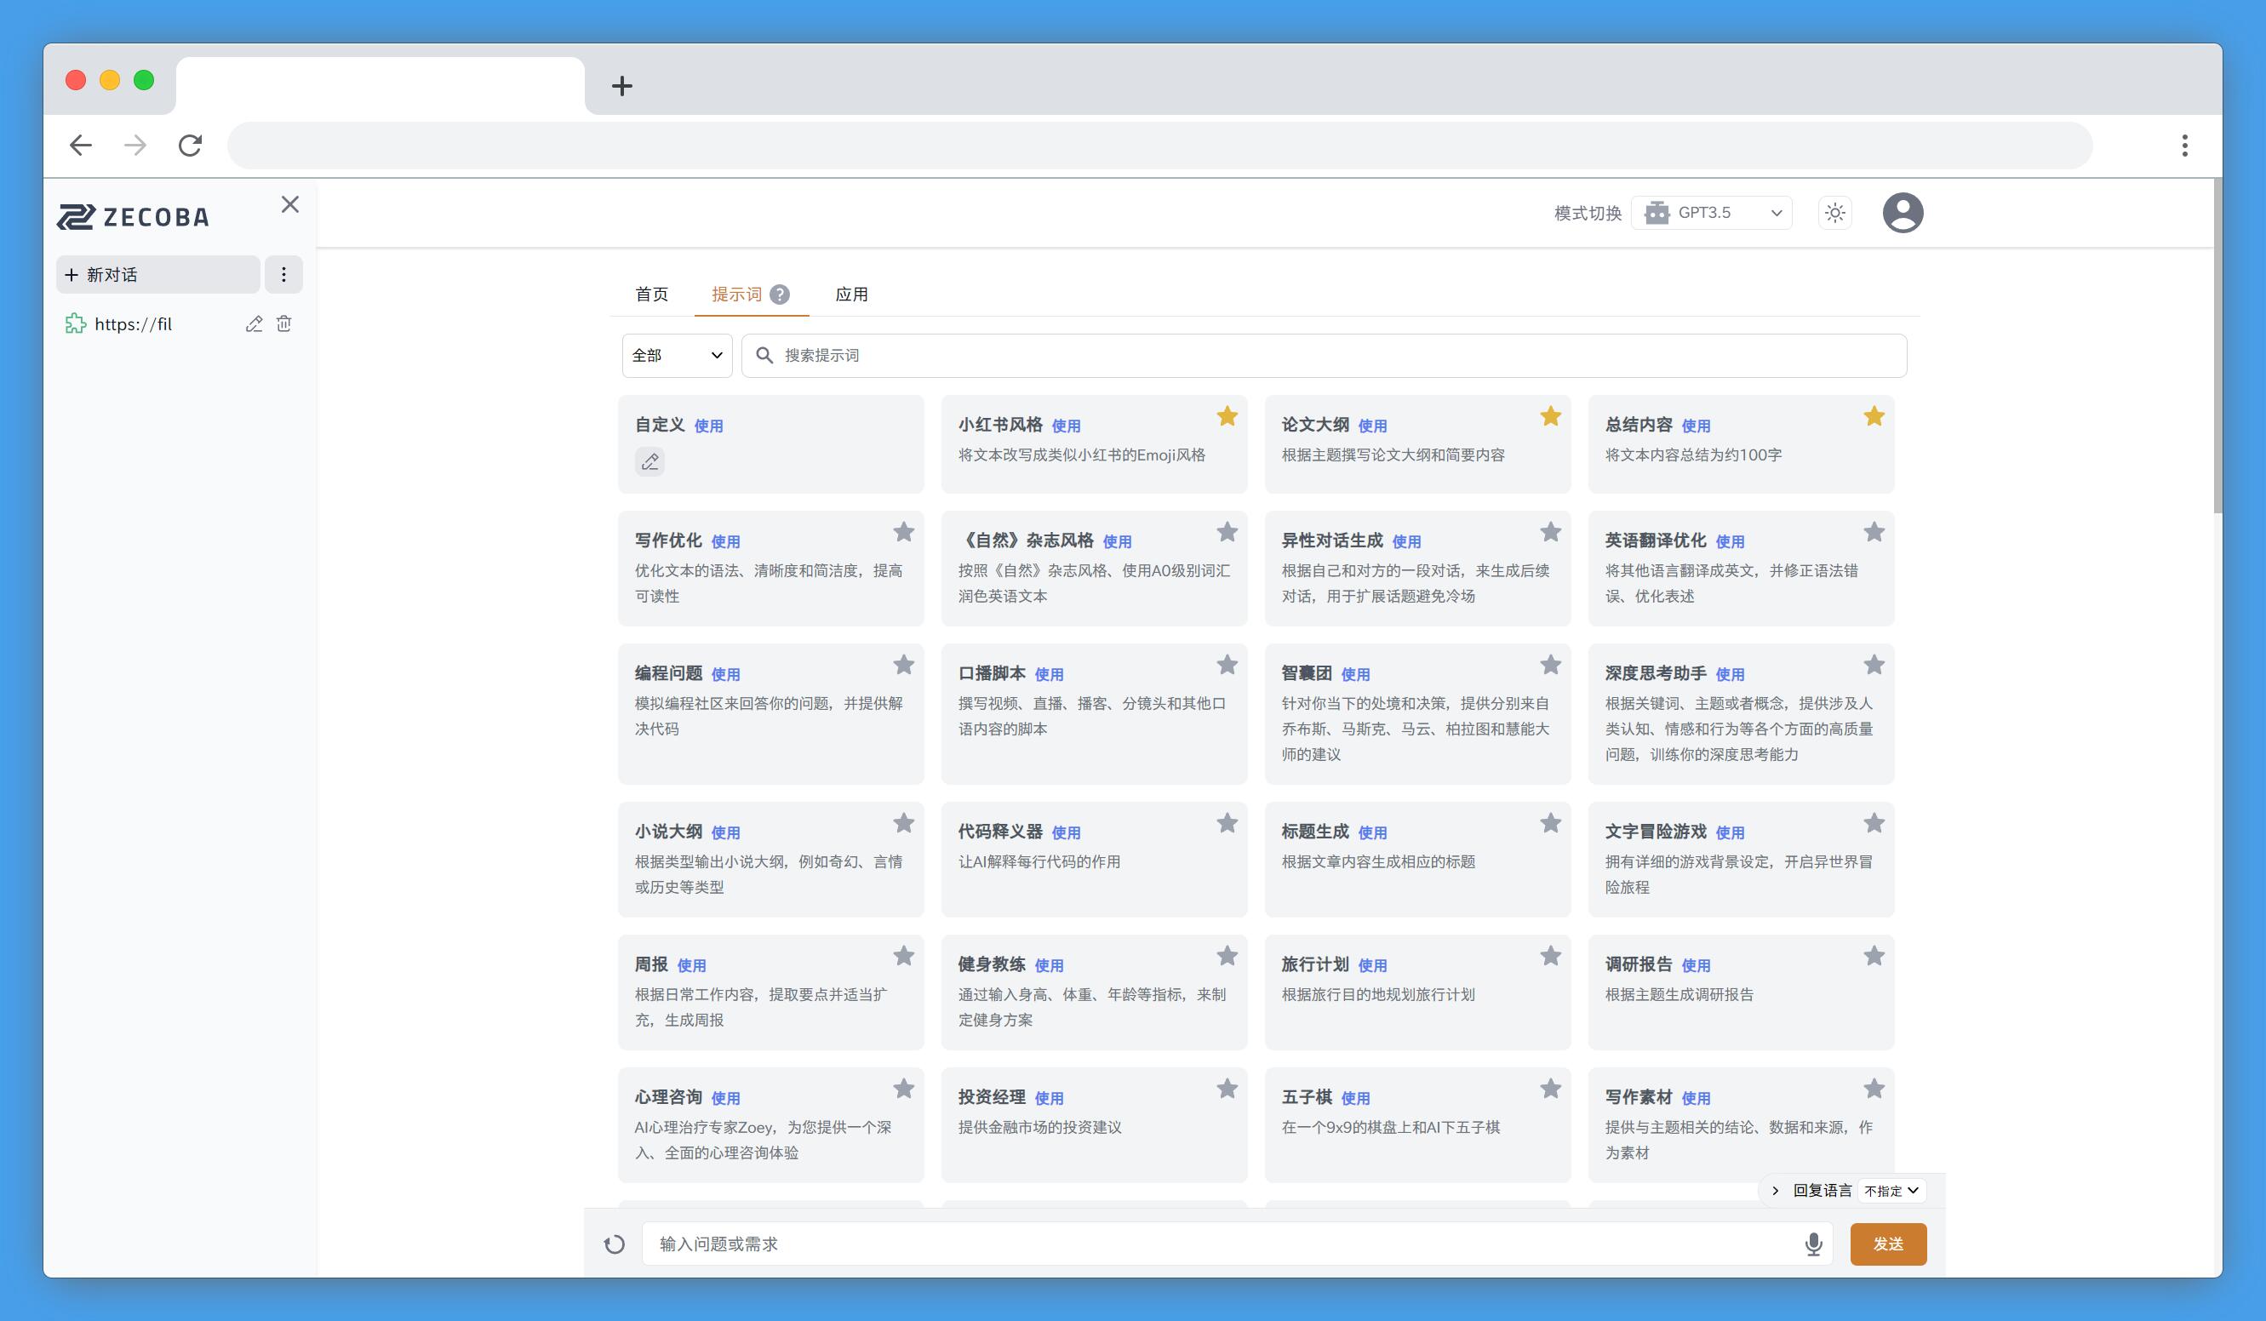Open the three-dot menu next to 新对话
Viewport: 2266px width, 1321px height.
click(x=283, y=274)
